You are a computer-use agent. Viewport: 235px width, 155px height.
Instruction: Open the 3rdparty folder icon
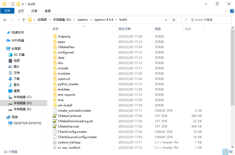pos(55,36)
